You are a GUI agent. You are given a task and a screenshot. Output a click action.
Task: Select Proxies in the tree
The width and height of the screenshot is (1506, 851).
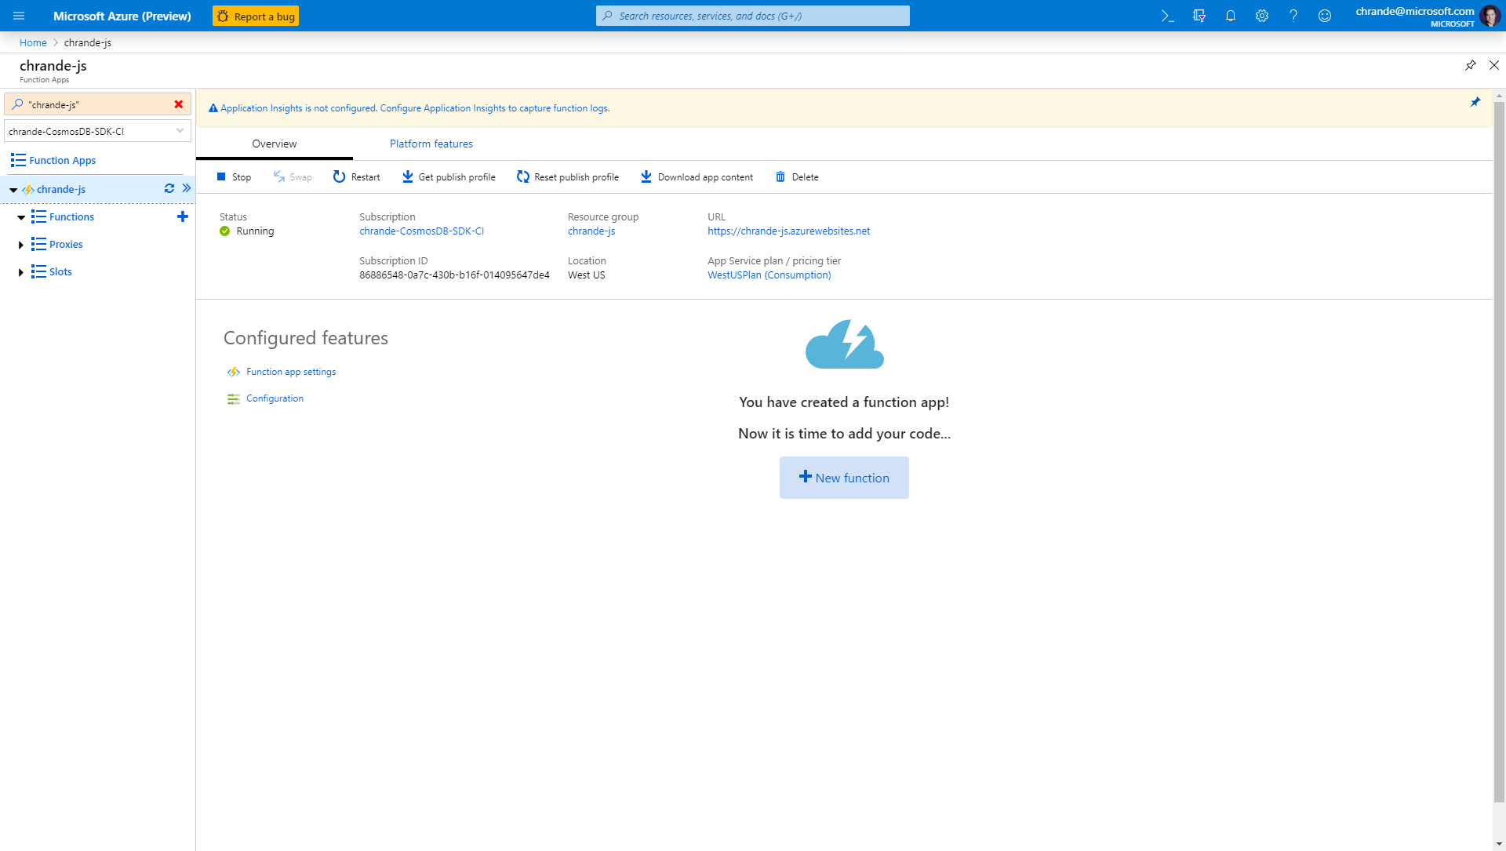click(x=66, y=244)
